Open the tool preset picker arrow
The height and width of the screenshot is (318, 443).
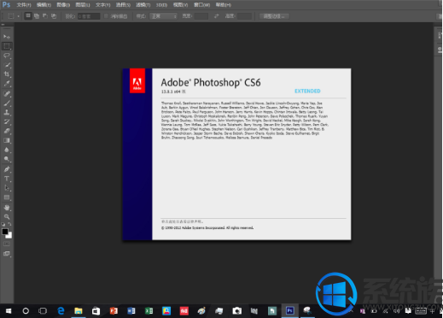pos(18,16)
